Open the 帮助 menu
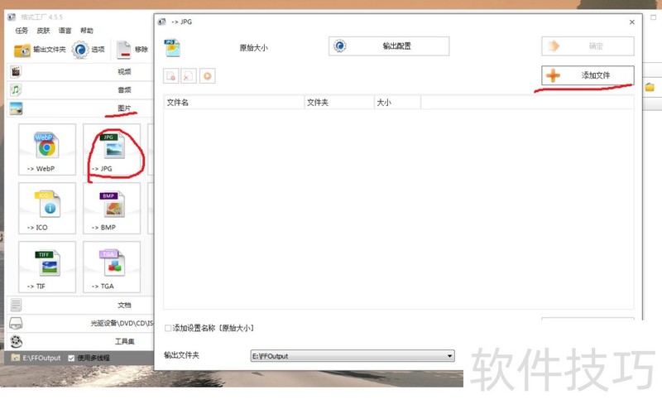The height and width of the screenshot is (419, 662). tap(87, 31)
